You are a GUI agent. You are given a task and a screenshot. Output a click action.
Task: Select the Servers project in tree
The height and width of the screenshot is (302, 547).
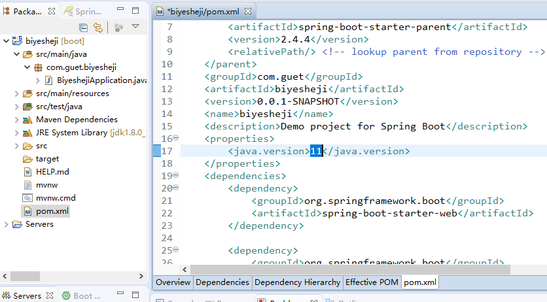[x=33, y=224]
